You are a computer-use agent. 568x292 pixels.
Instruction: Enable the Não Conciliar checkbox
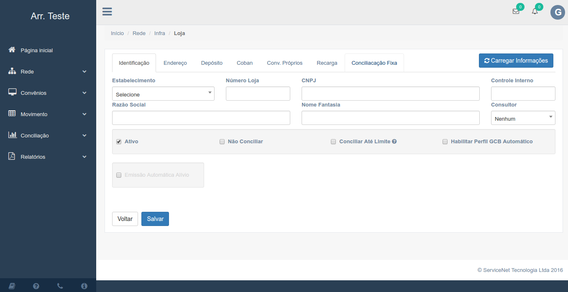pyautogui.click(x=222, y=142)
